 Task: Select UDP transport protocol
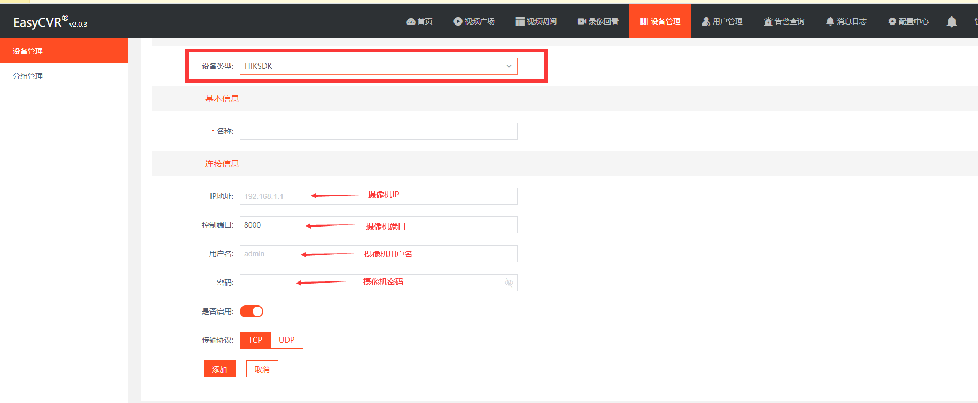tap(287, 340)
